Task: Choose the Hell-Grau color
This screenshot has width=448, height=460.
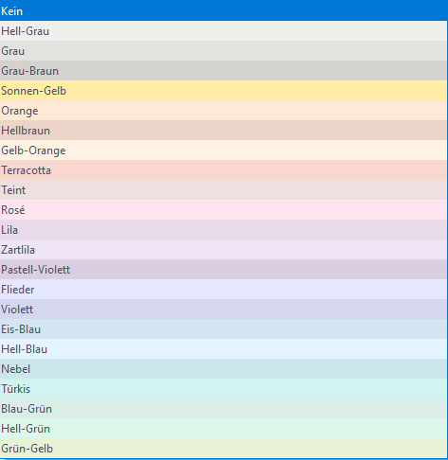Action: (224, 31)
